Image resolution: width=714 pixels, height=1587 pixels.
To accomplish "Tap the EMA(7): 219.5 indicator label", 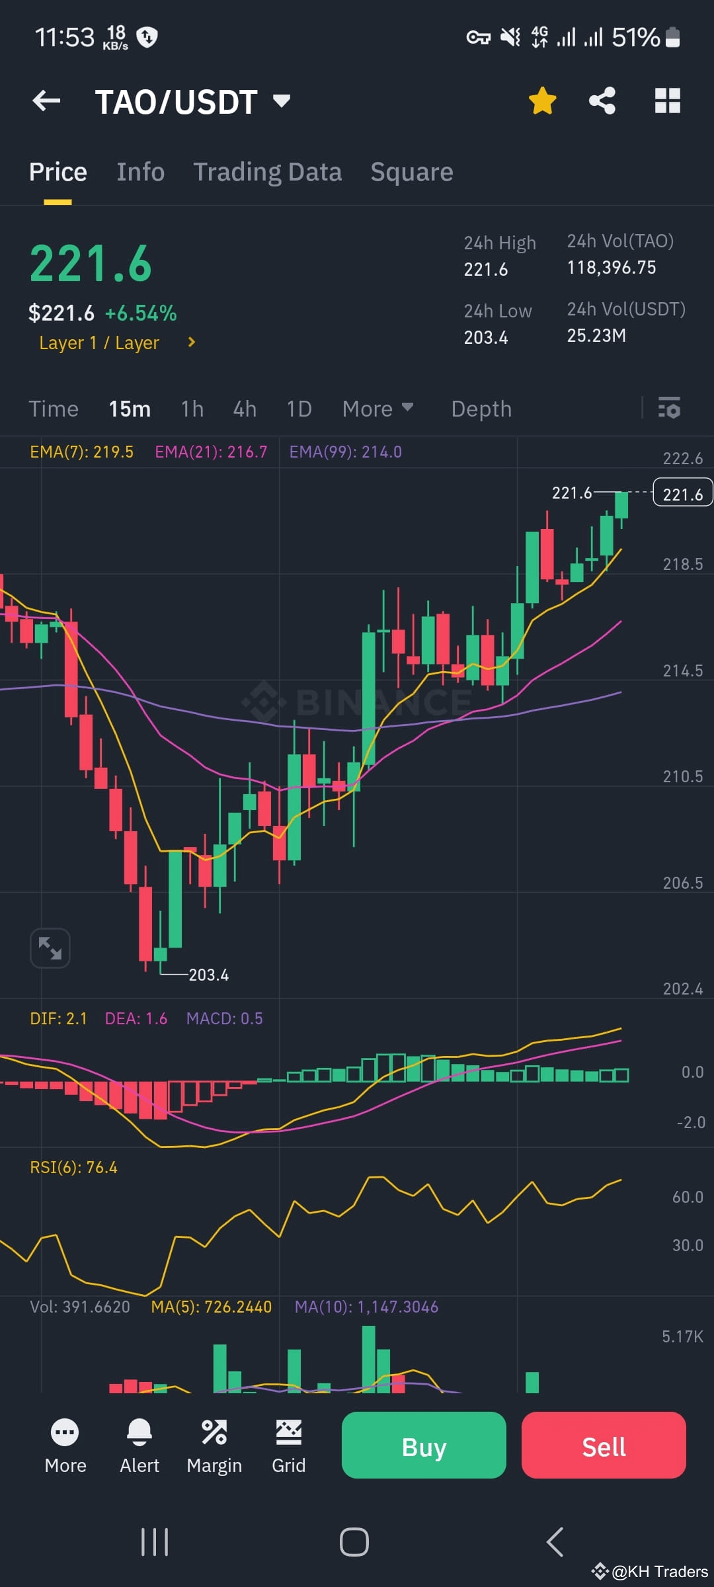I will [x=81, y=452].
